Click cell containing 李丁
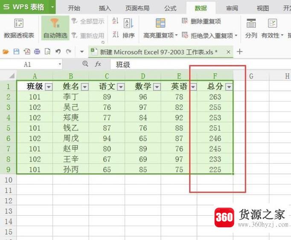This screenshot has height=240, width=291. pyautogui.click(x=71, y=97)
